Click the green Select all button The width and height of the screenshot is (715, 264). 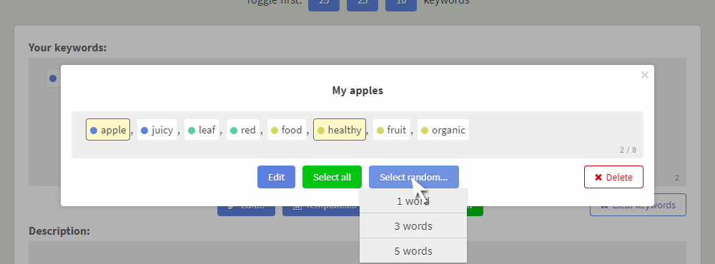[x=332, y=177]
